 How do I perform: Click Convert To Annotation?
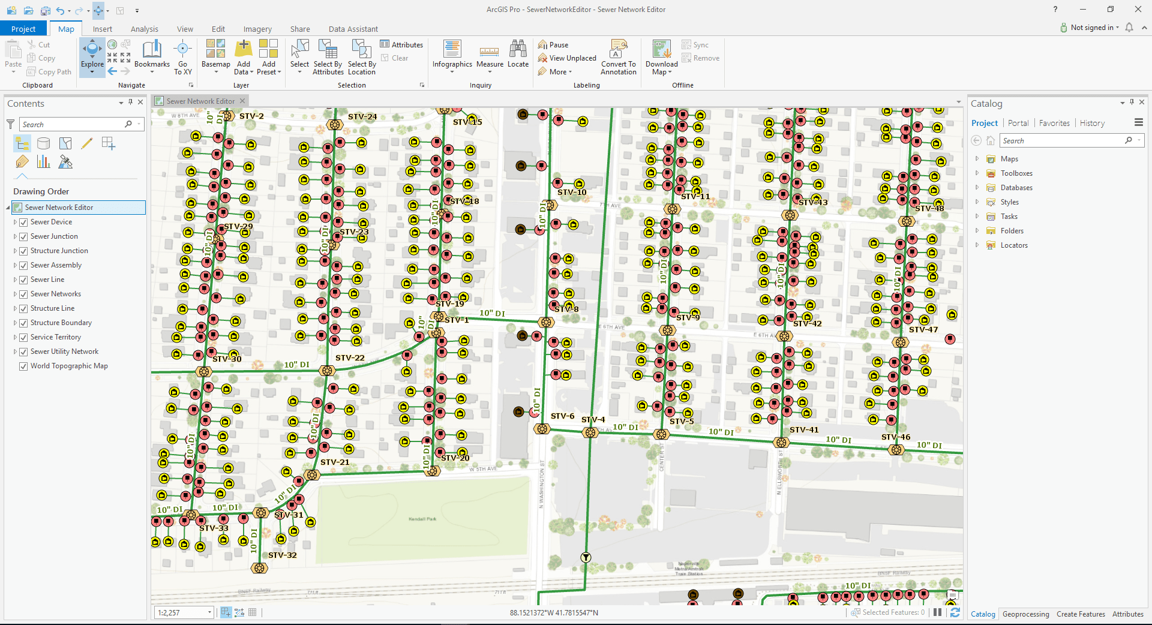coord(618,57)
